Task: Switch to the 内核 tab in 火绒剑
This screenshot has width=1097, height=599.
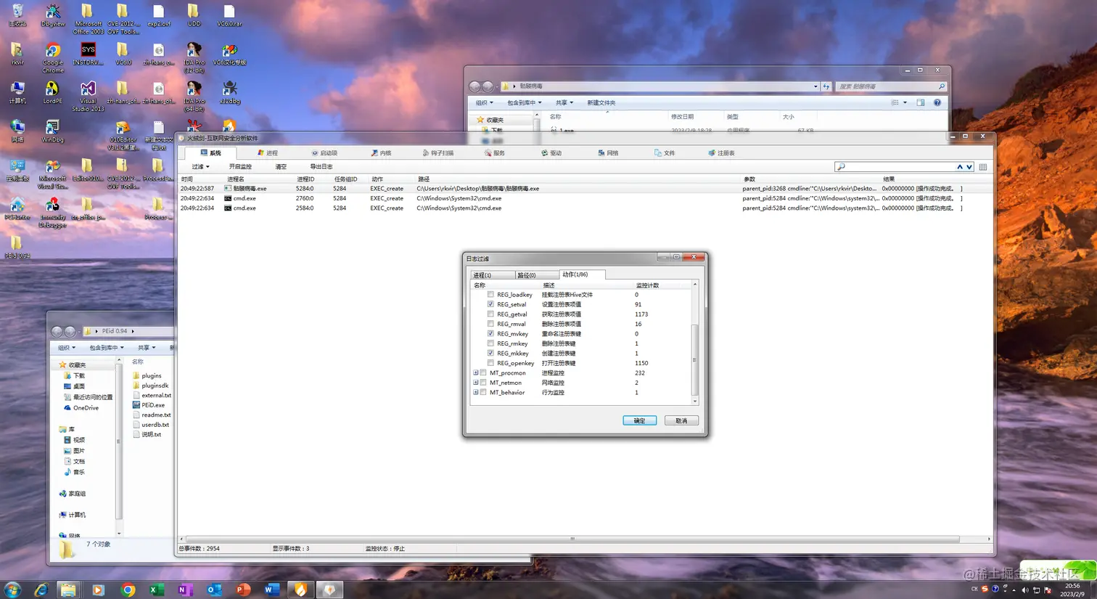Action: pos(381,153)
